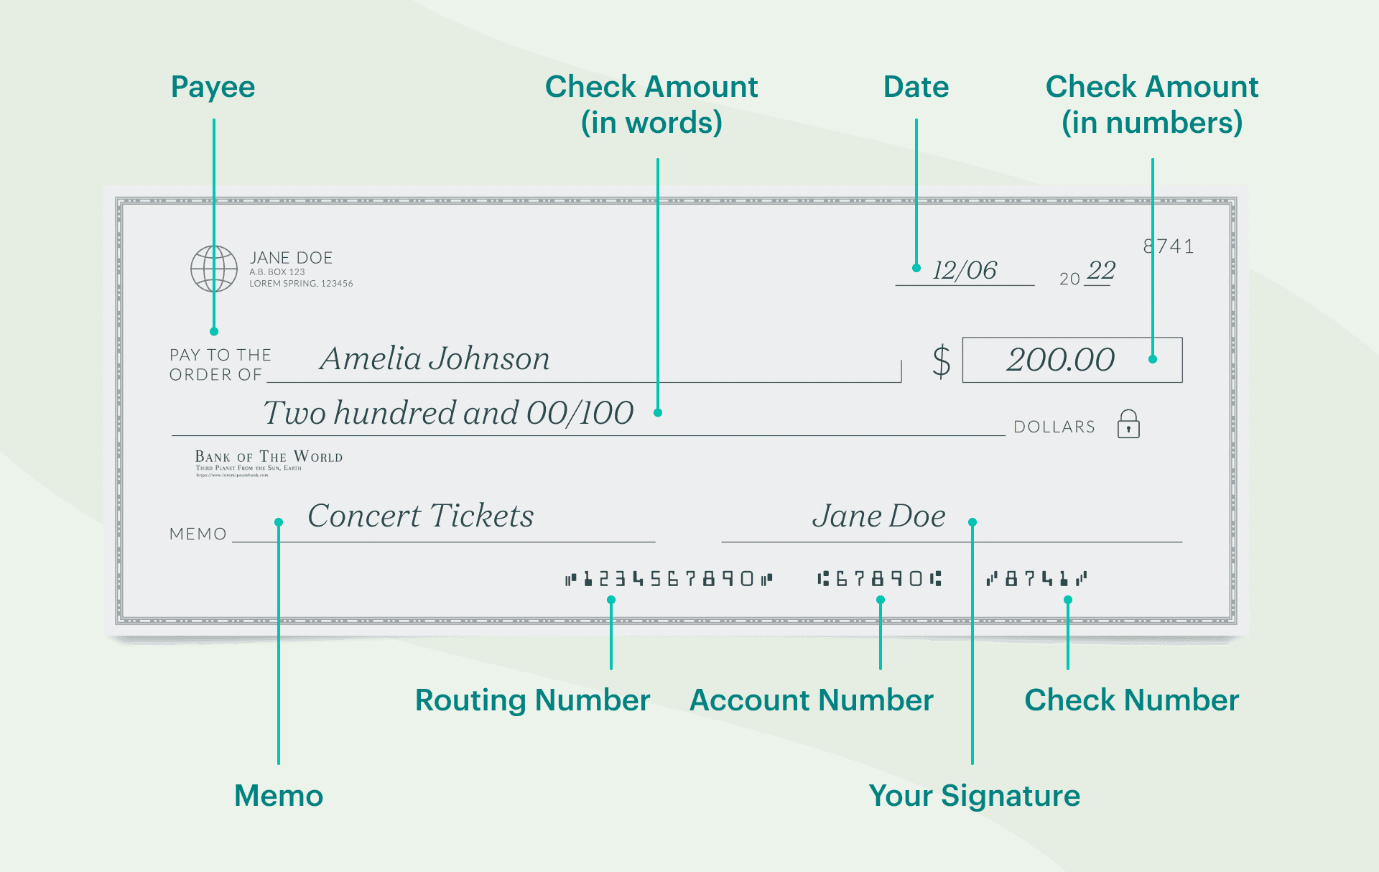The width and height of the screenshot is (1379, 872).
Task: Click the 'Account Number' label
Action: coord(811,700)
